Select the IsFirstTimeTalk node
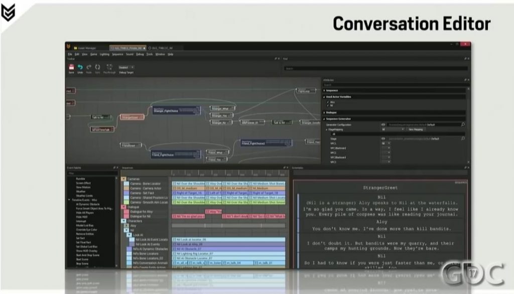This screenshot has height=294, width=514. [102, 129]
